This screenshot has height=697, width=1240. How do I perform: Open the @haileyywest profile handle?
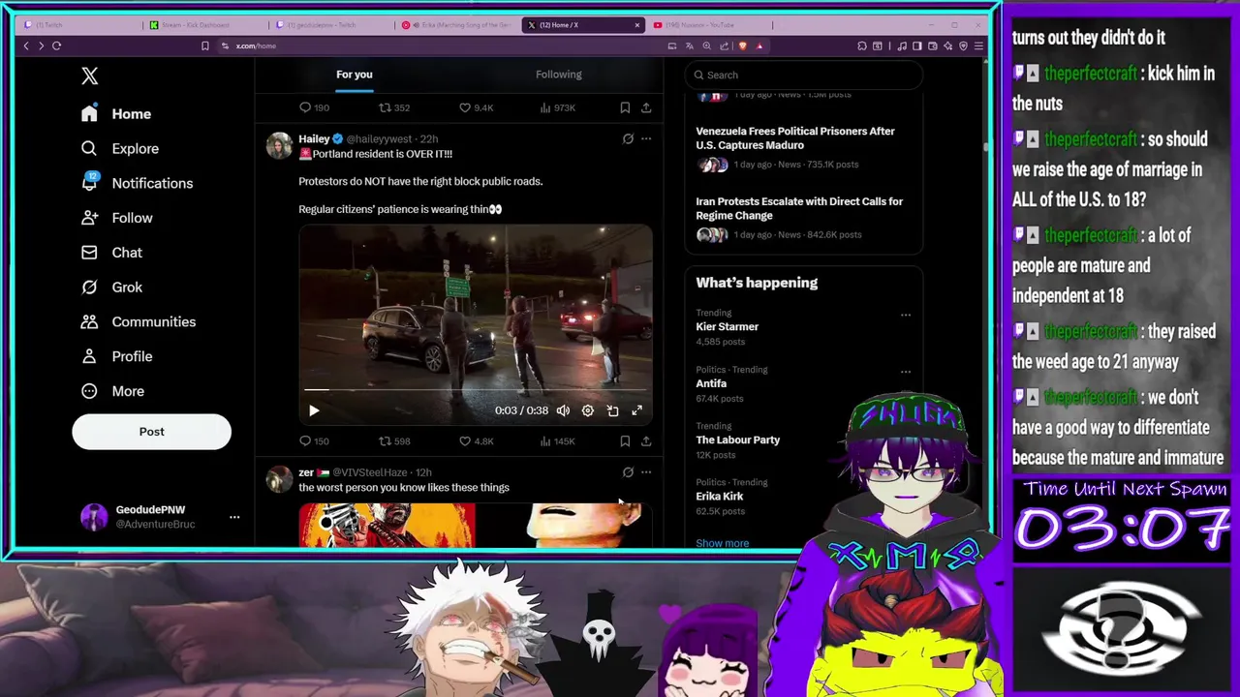[x=379, y=139]
